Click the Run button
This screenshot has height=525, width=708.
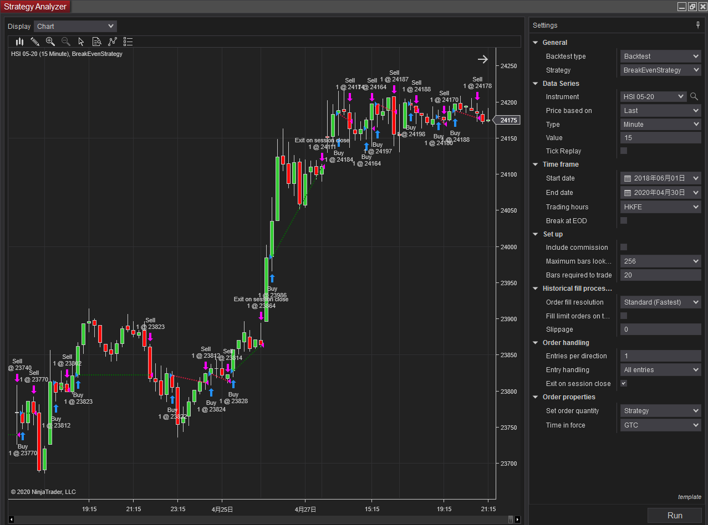[x=675, y=515]
